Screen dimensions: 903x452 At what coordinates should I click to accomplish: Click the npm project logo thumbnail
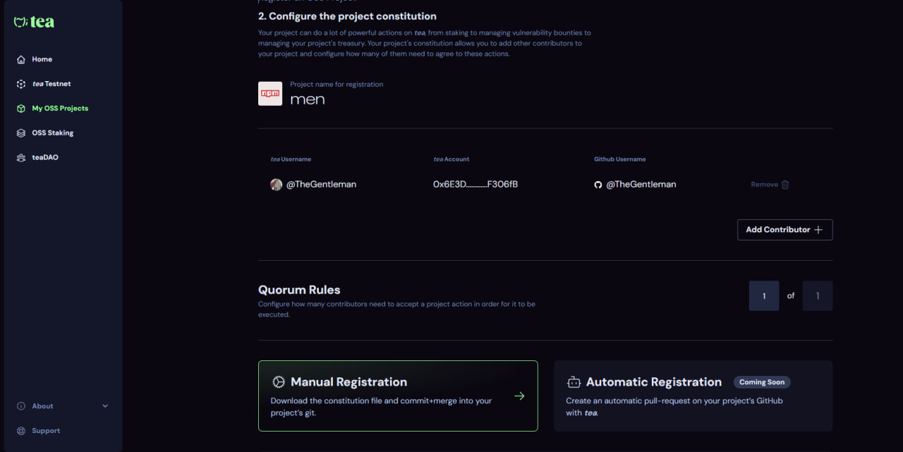[x=270, y=94]
